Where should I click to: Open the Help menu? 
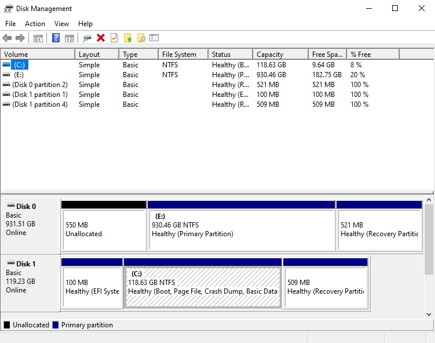coord(85,24)
